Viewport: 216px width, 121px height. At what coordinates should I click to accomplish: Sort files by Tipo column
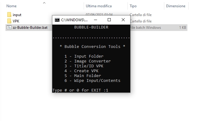coord(133,6)
